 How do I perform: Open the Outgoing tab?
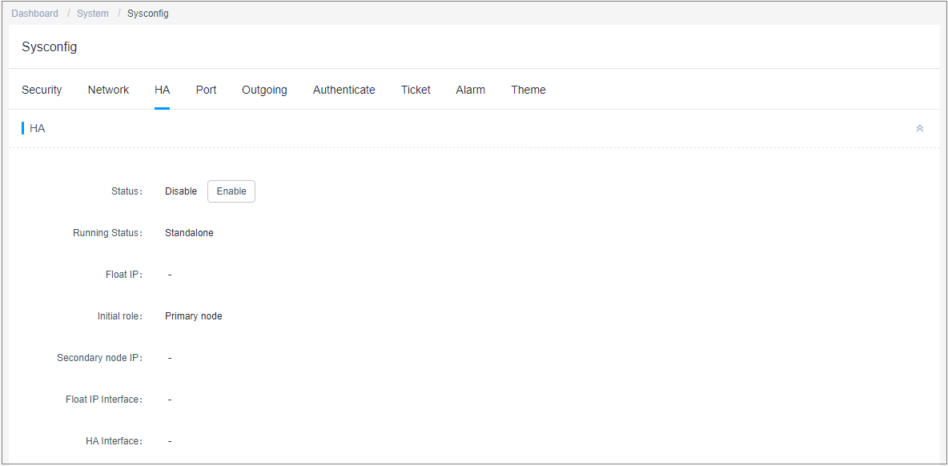264,90
